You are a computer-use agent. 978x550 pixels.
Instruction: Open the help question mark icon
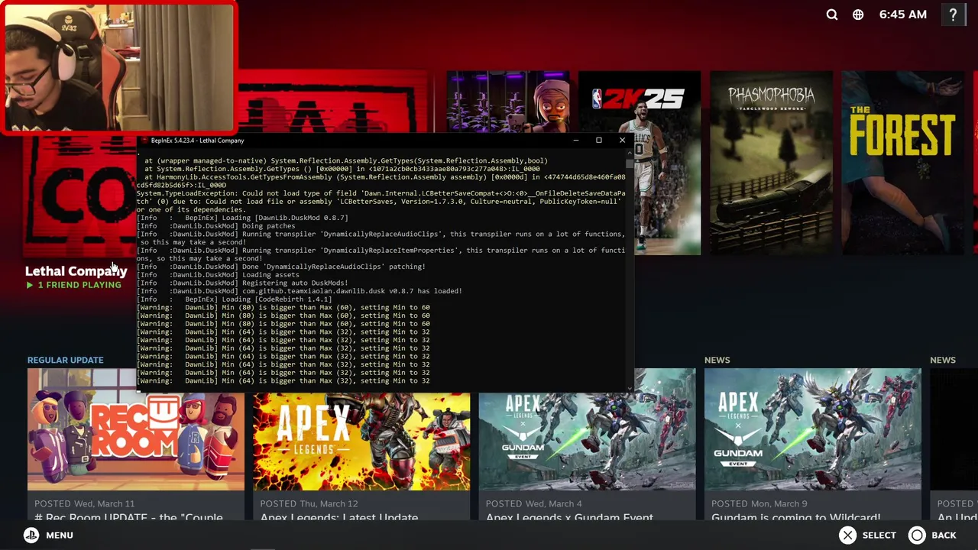953,15
